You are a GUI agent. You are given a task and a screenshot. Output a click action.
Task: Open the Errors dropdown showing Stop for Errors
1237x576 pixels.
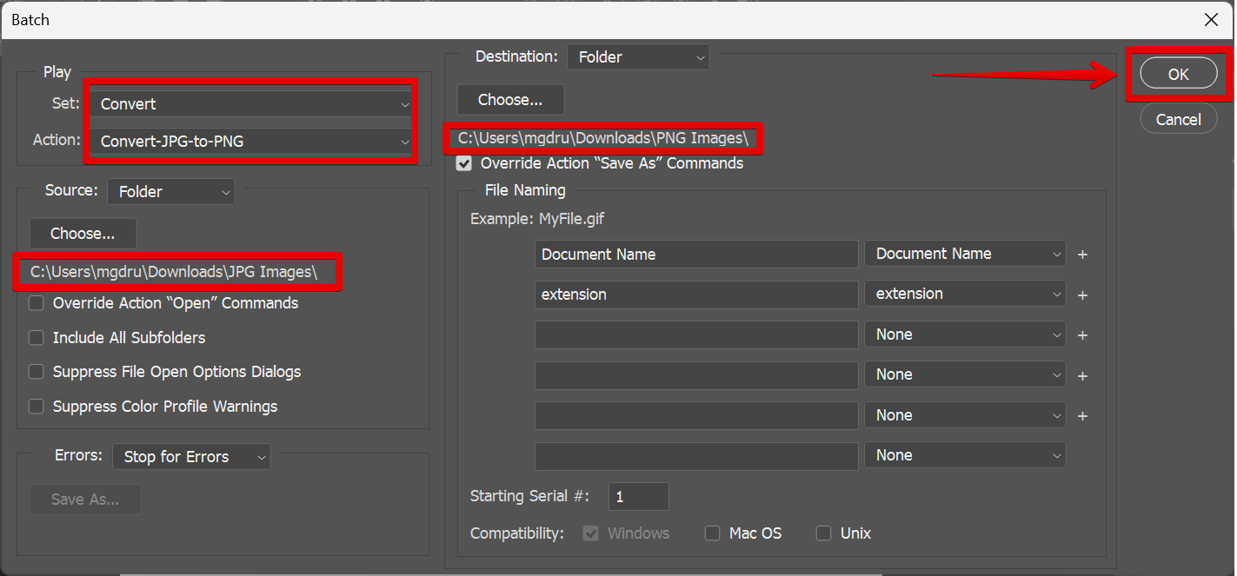point(191,457)
